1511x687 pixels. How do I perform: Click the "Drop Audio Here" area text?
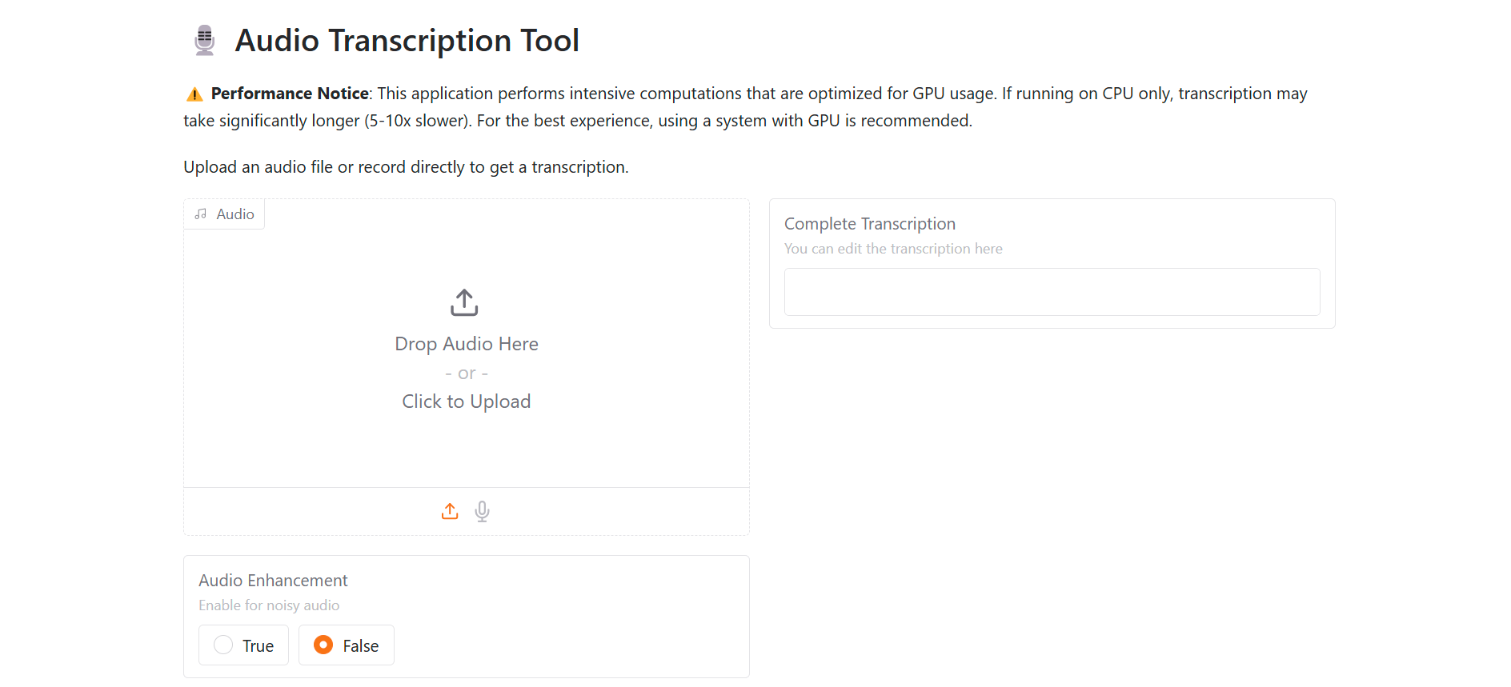pyautogui.click(x=466, y=344)
